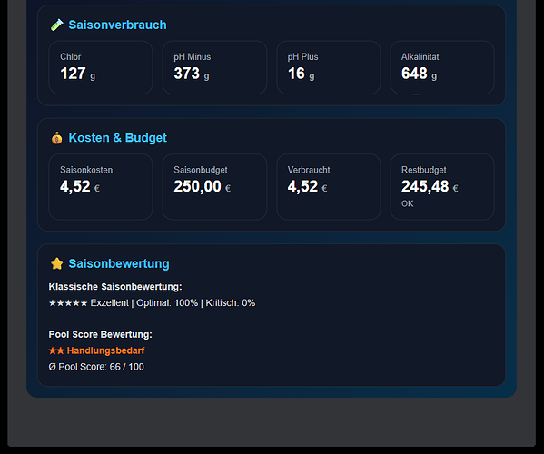This screenshot has height=454, width=544.
Task: Open the Alkalinität 648 g card
Action: (x=442, y=67)
